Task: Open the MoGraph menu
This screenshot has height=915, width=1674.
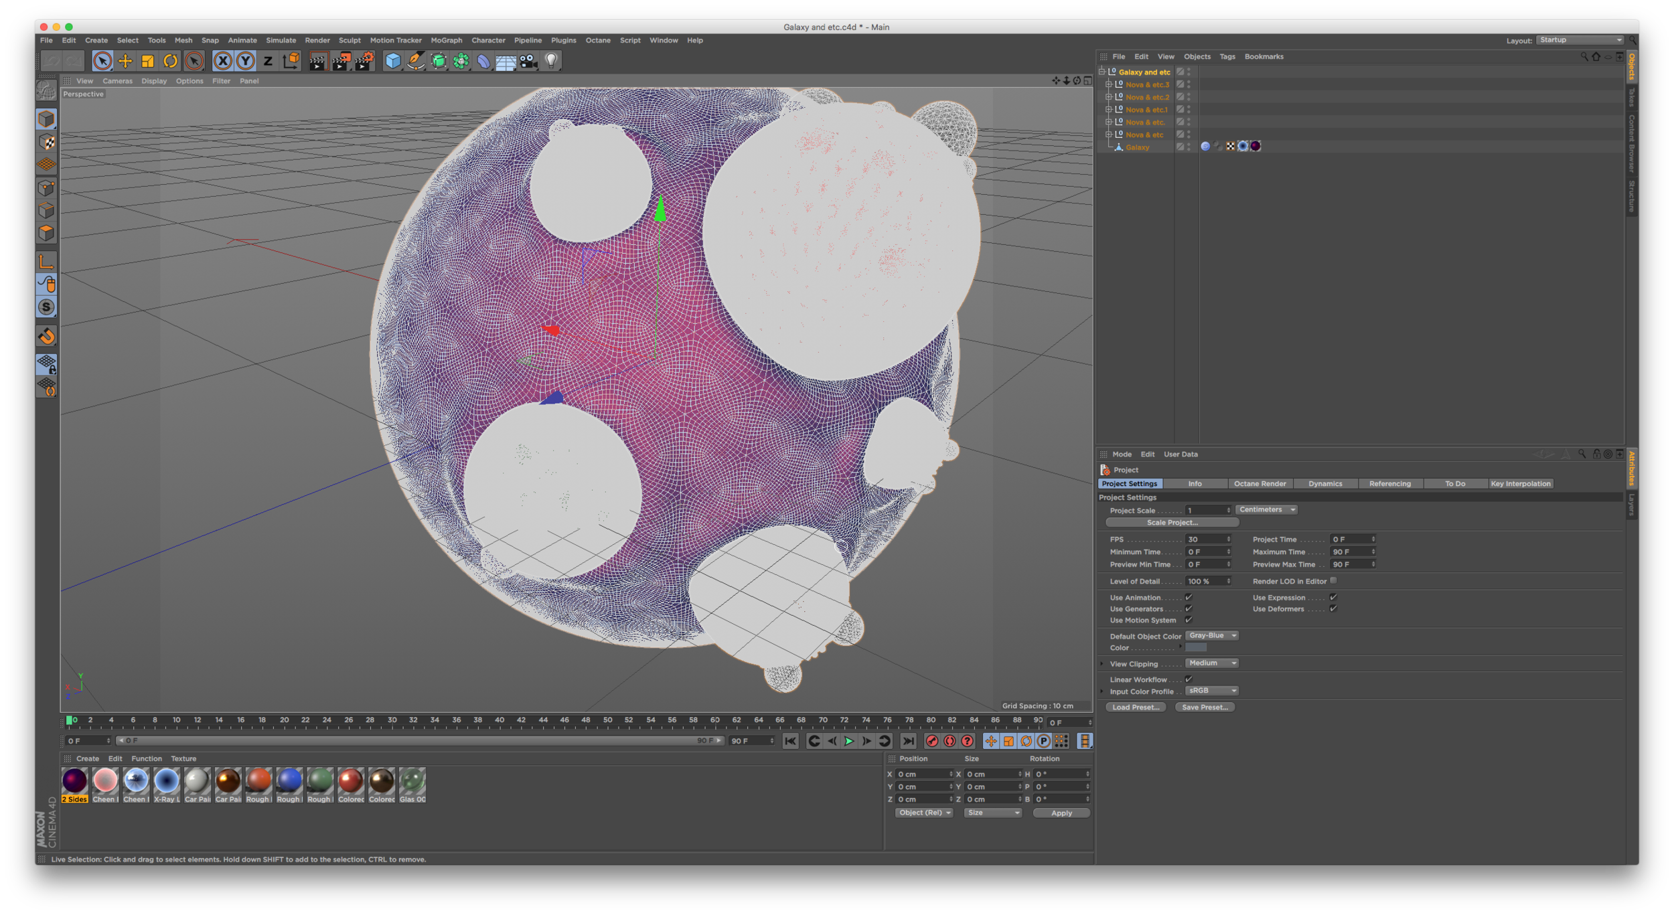Action: (x=446, y=40)
